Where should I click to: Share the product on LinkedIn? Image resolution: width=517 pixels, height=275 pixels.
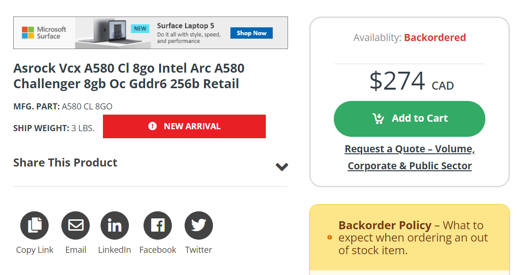[x=114, y=225]
